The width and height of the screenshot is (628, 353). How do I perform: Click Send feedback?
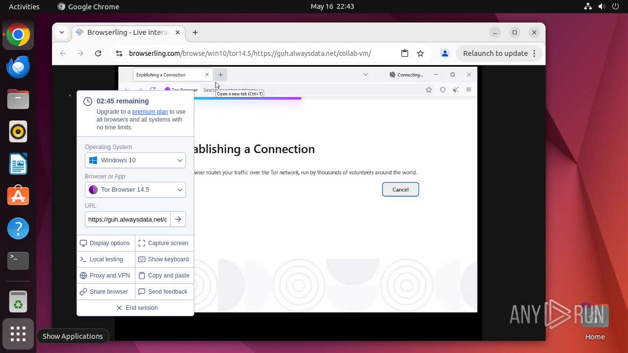coord(164,292)
